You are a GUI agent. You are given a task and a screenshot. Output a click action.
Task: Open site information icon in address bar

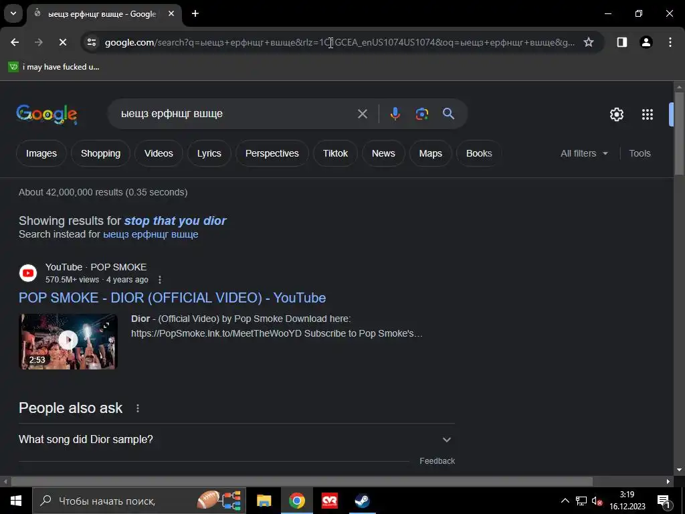[92, 42]
